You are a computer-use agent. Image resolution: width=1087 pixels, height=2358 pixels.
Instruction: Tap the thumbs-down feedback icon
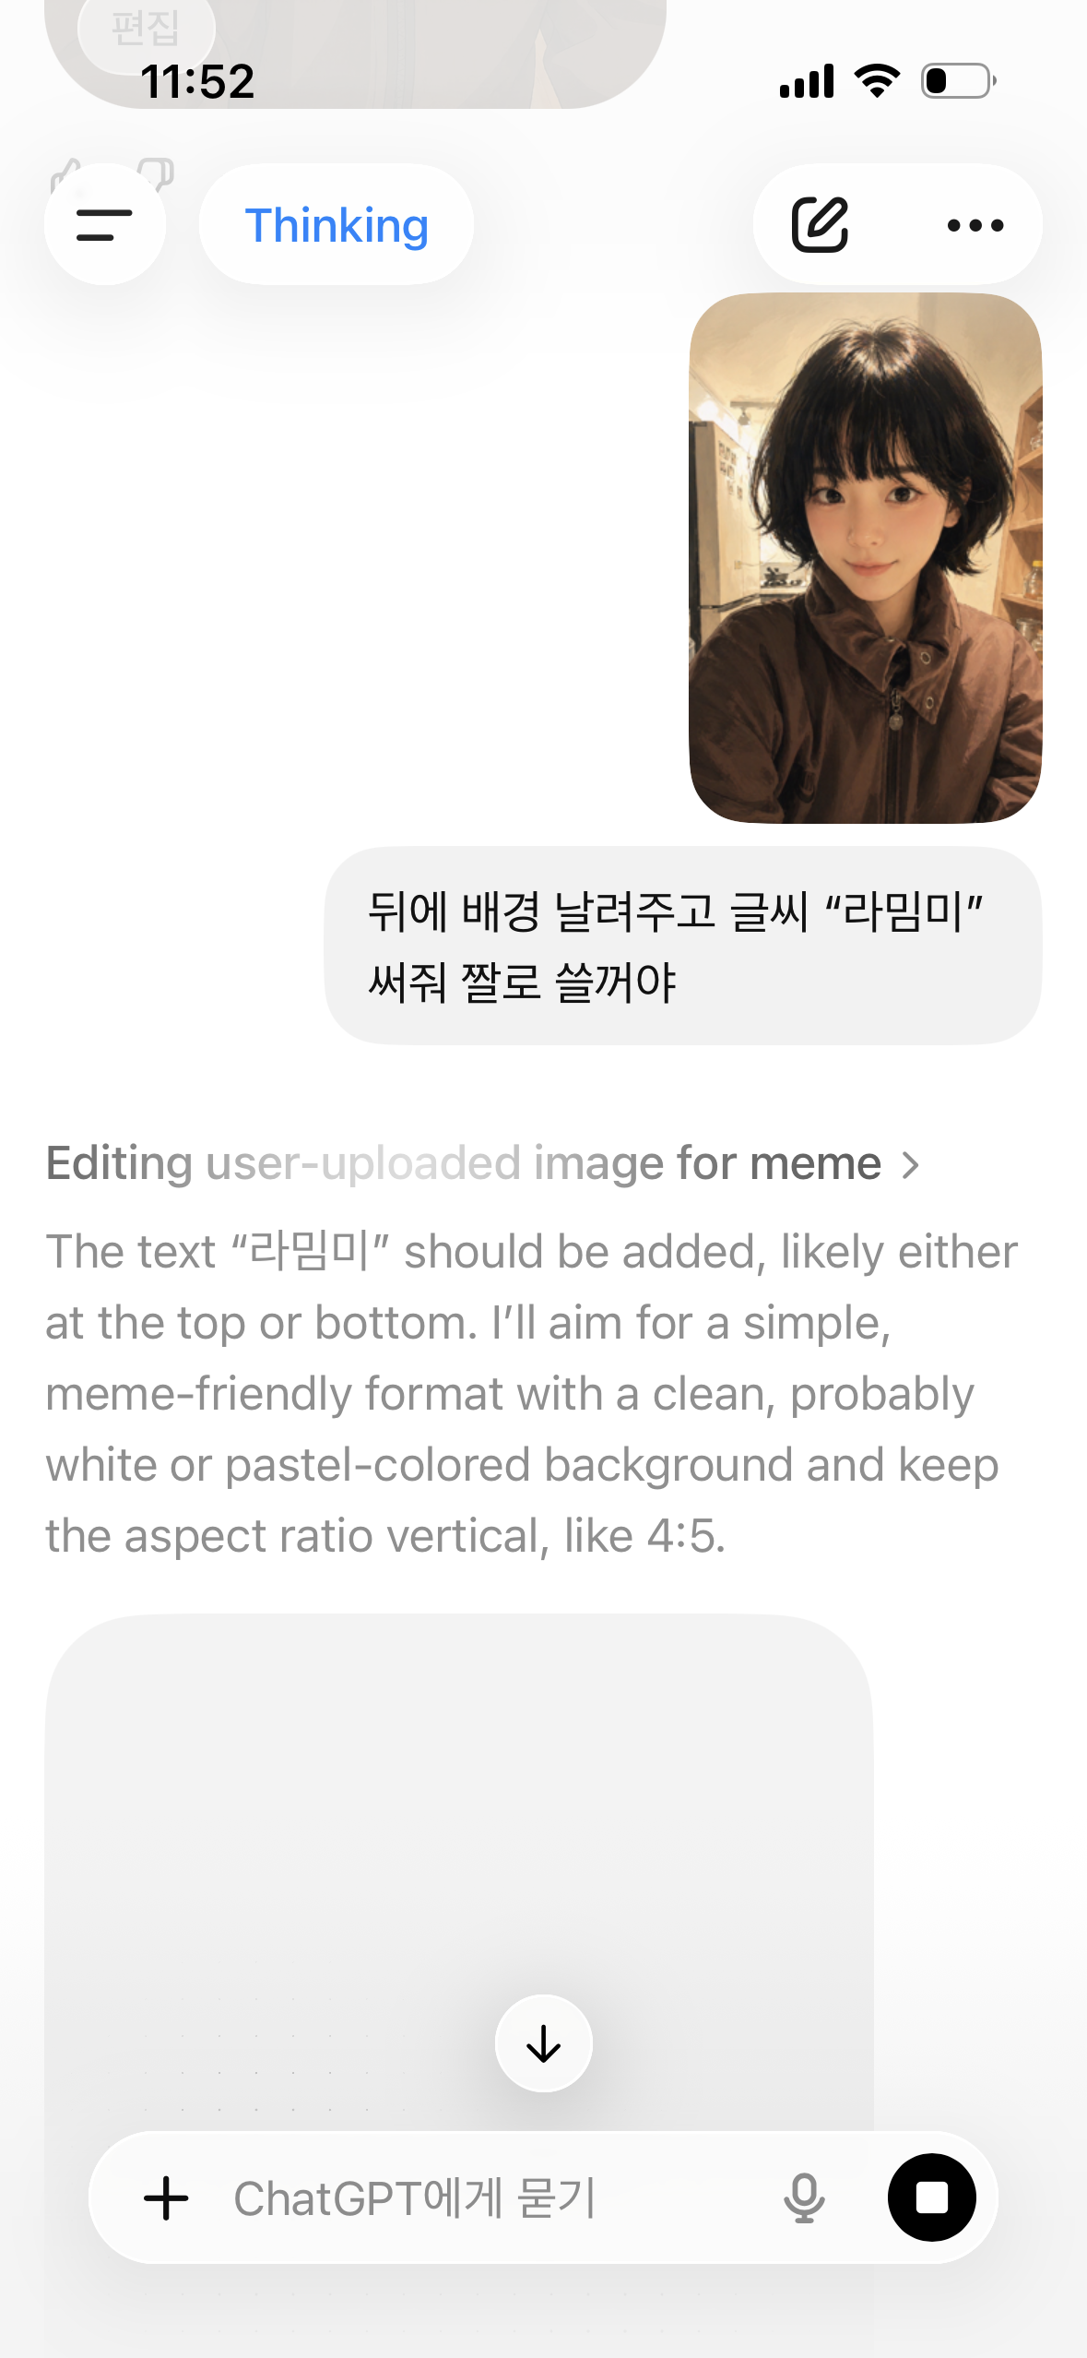[x=157, y=173]
